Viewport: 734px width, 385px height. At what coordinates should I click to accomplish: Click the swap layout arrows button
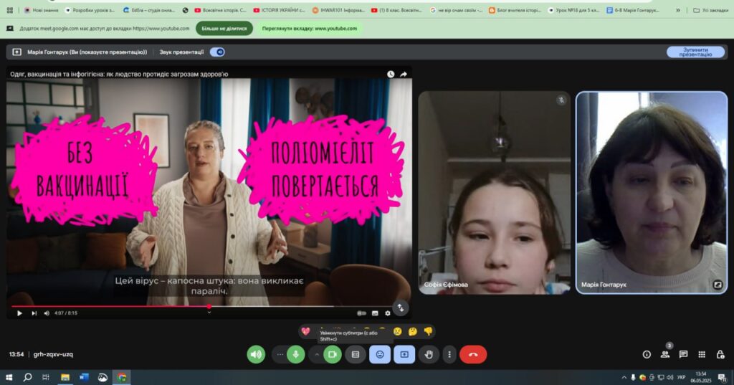tap(401, 308)
